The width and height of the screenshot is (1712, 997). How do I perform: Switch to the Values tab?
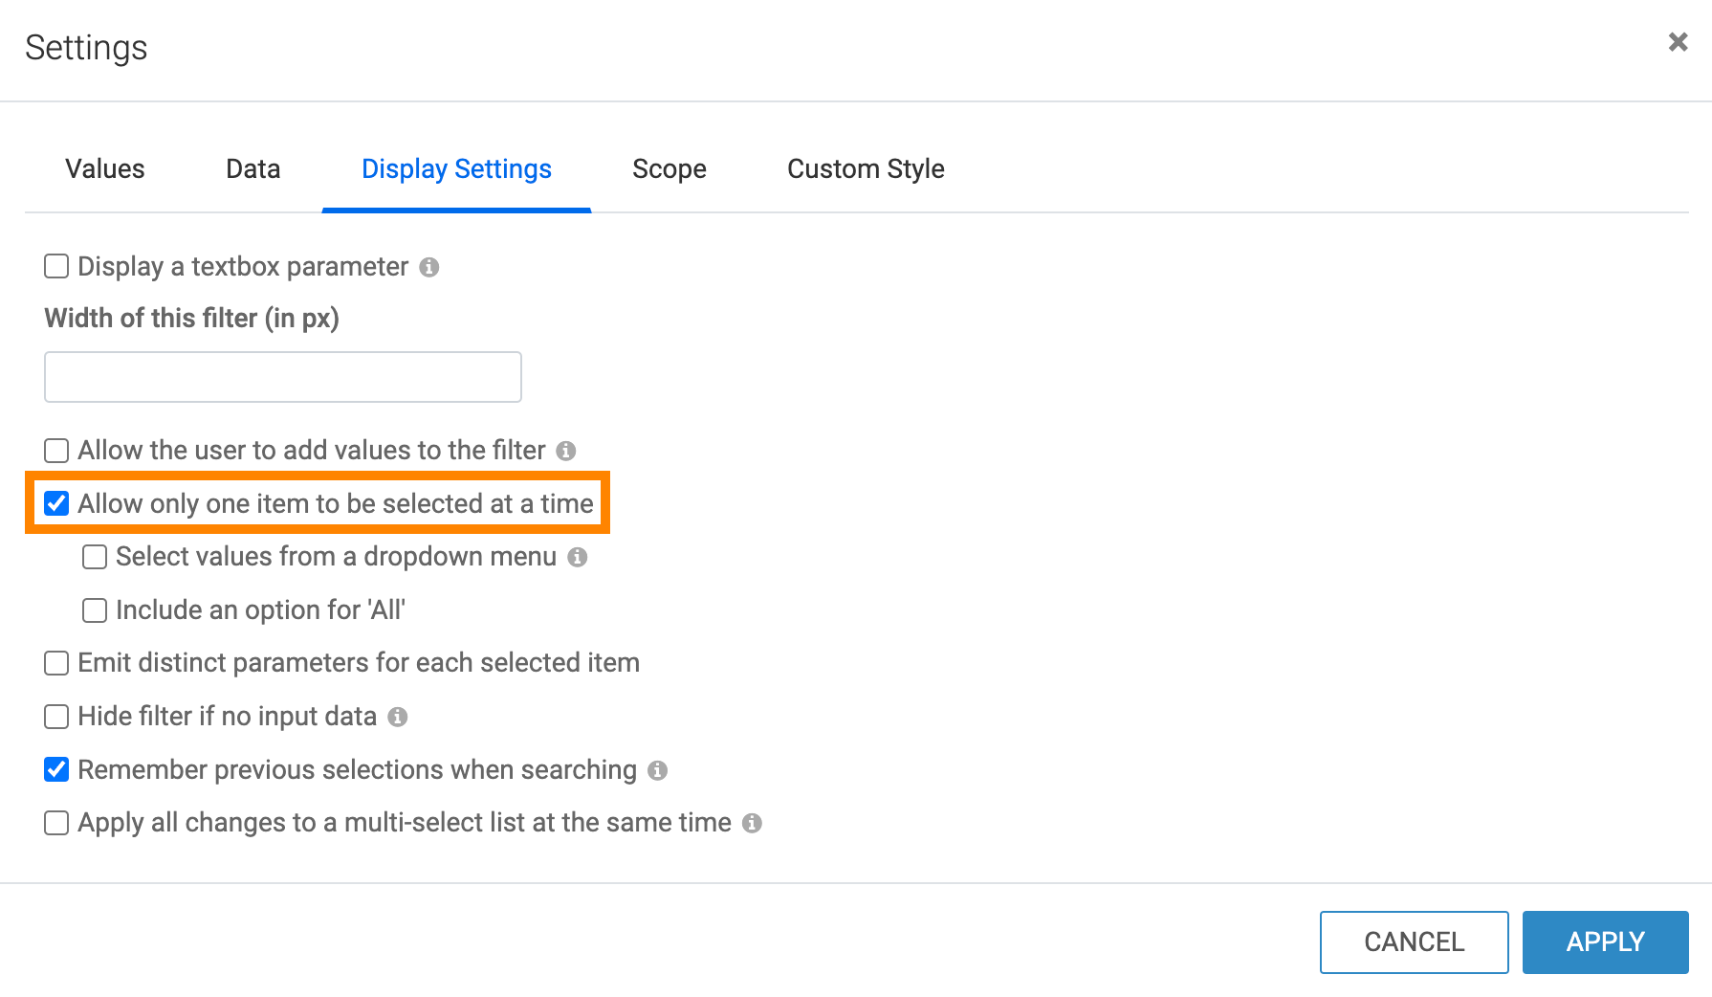click(x=105, y=169)
